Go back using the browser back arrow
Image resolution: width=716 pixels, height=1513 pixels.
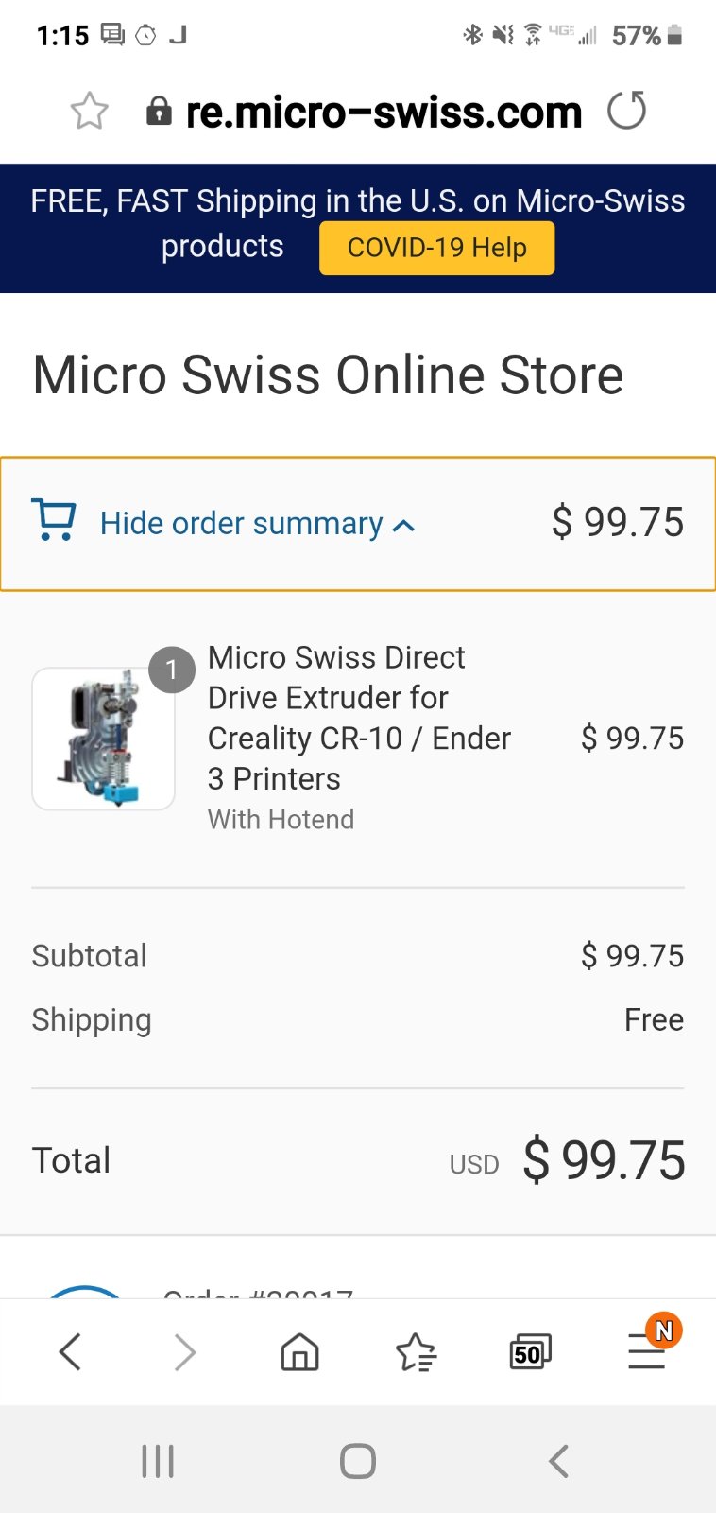(x=70, y=1351)
